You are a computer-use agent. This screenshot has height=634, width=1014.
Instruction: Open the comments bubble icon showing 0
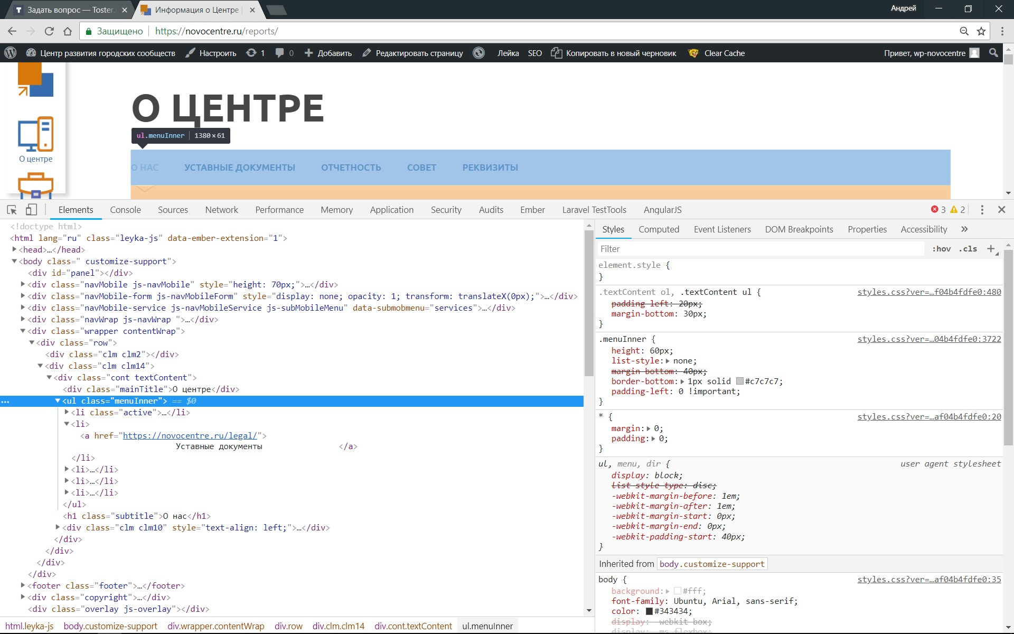point(284,53)
